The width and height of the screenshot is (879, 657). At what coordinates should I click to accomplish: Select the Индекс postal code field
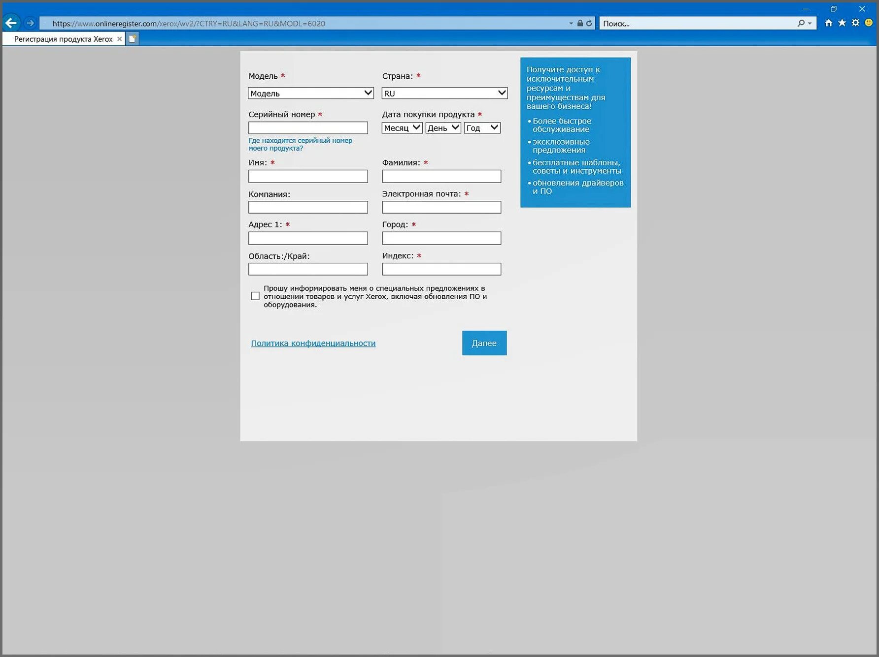pyautogui.click(x=441, y=269)
